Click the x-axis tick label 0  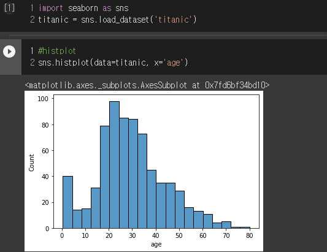click(x=62, y=235)
